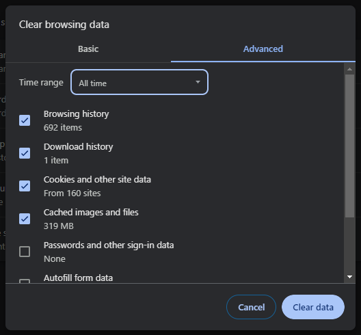Switch to the Basic tab
This screenshot has height=335, width=361.
pyautogui.click(x=88, y=49)
